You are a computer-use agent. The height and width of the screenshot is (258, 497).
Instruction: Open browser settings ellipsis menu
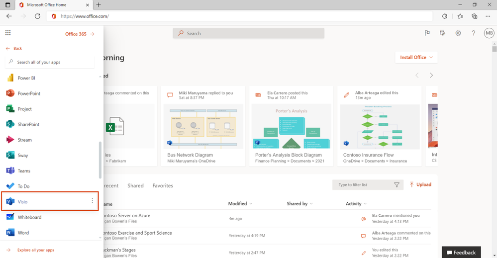click(488, 16)
